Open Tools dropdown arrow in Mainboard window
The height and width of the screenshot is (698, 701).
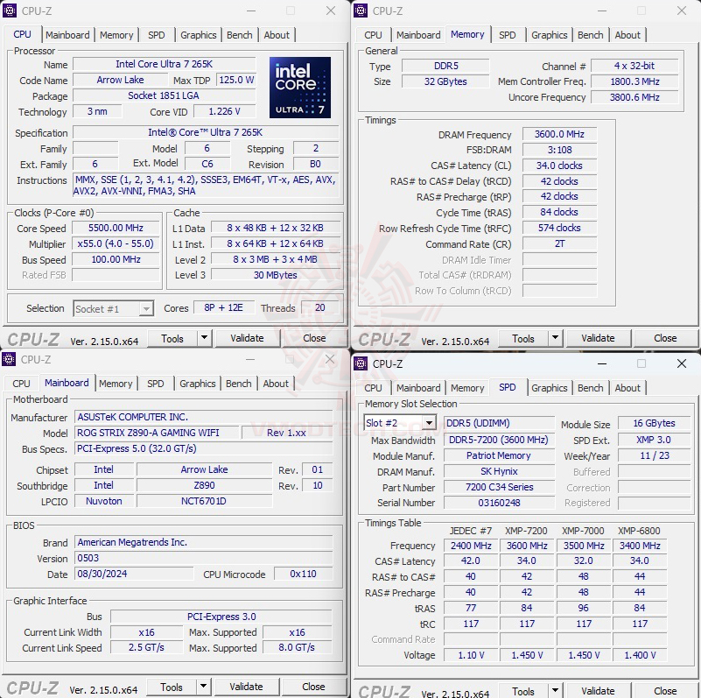click(203, 687)
